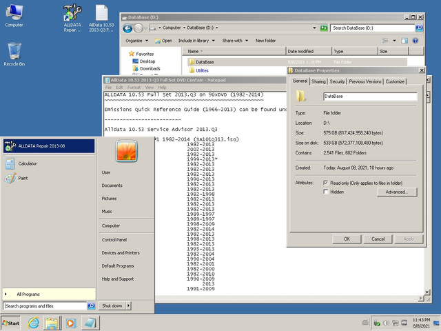Open Calculator from Start menu
Screen dimensions: 441x331
pyautogui.click(x=49, y=163)
